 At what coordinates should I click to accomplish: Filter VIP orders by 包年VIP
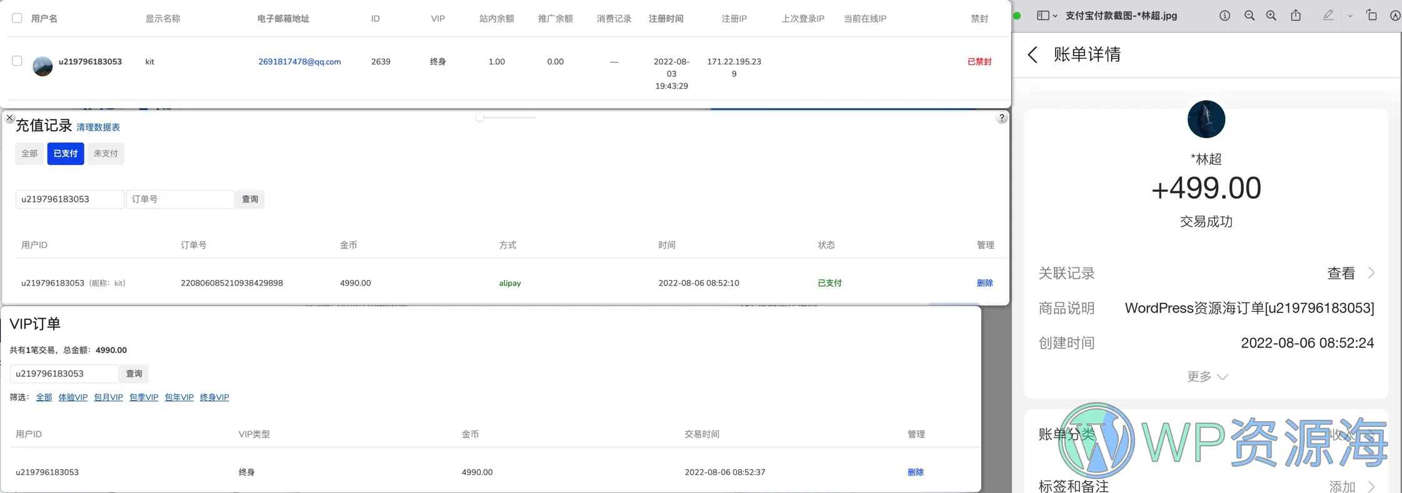(179, 397)
